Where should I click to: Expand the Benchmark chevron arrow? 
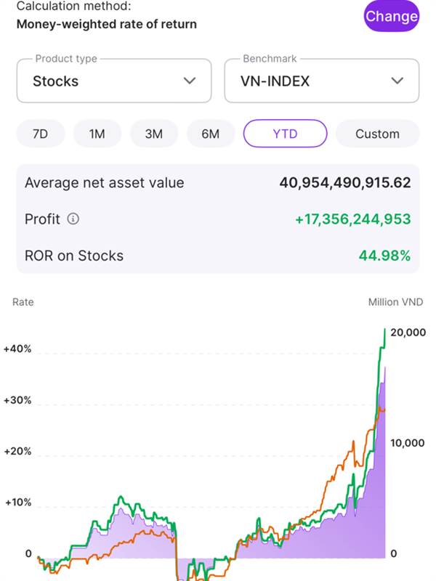tap(397, 81)
